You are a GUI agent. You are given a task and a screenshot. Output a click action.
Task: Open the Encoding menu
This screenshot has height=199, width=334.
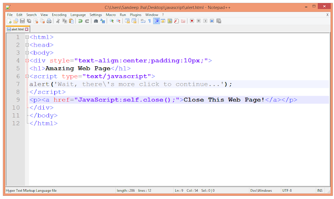coord(59,15)
